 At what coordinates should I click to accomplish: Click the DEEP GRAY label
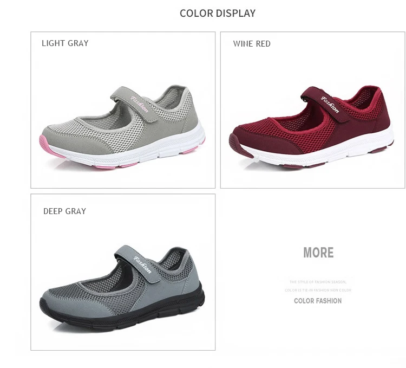pos(64,211)
